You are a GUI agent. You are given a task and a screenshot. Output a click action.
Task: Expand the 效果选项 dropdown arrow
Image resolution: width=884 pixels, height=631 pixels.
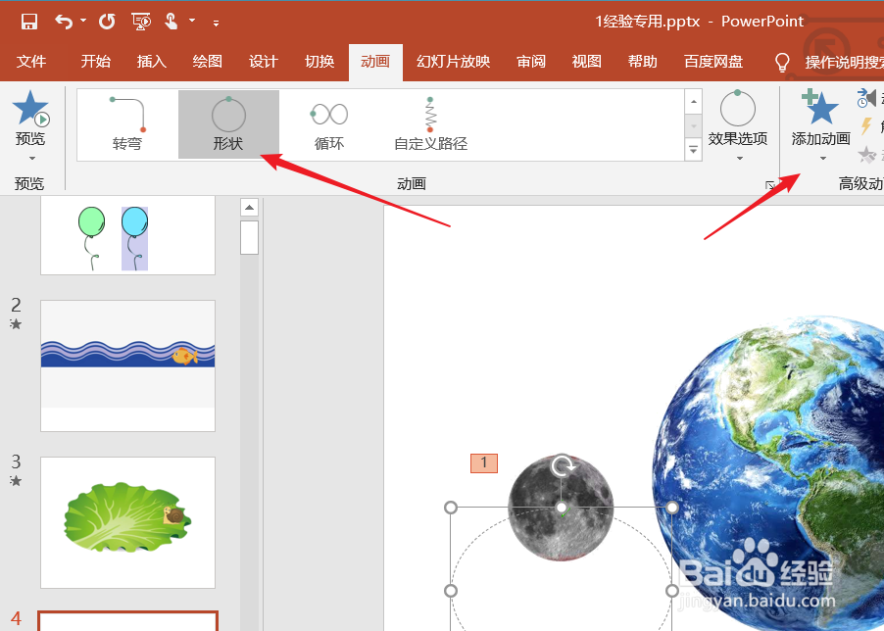click(740, 159)
